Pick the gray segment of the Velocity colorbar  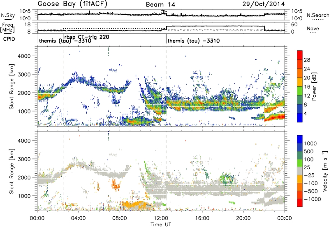click(x=300, y=171)
